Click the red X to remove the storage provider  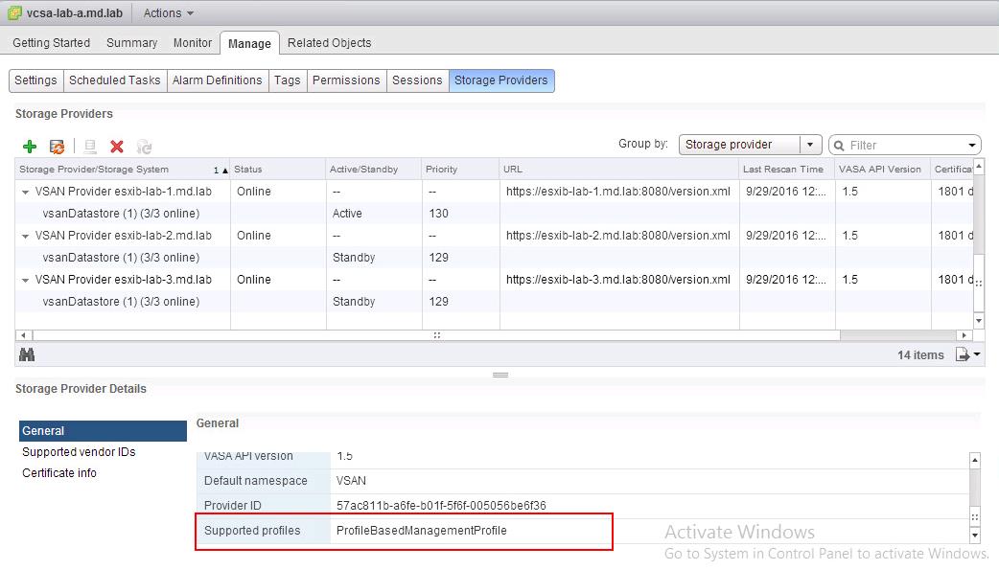(117, 147)
